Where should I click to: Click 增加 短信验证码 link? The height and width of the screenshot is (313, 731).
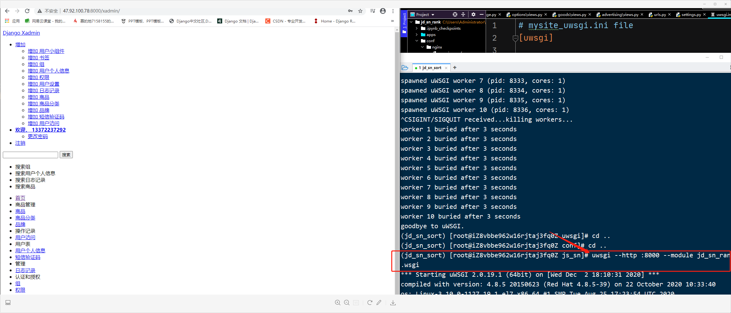[46, 117]
